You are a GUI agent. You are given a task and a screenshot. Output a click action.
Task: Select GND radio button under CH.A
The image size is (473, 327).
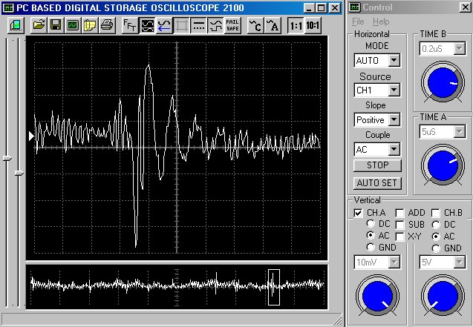tap(371, 248)
